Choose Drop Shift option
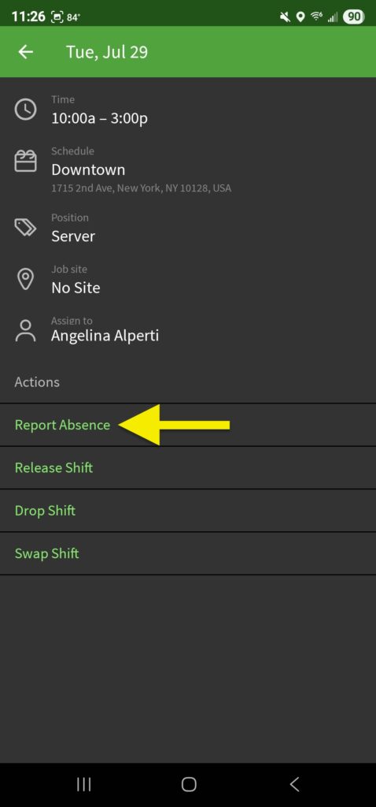 (188, 510)
